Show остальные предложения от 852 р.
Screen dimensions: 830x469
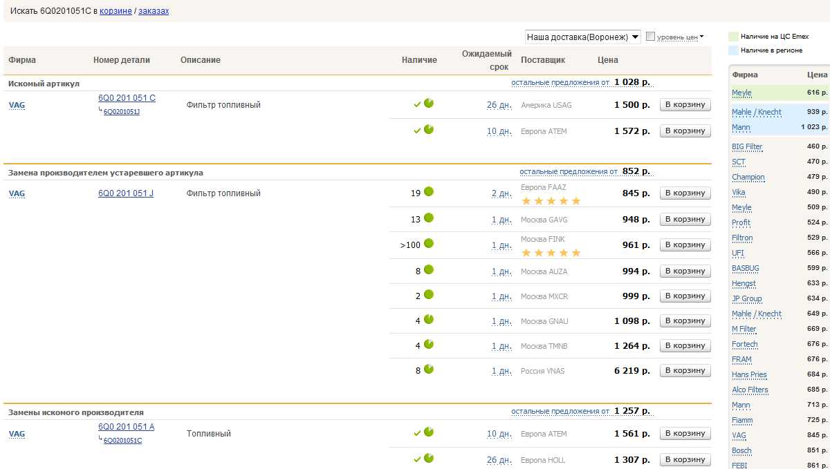(x=585, y=171)
